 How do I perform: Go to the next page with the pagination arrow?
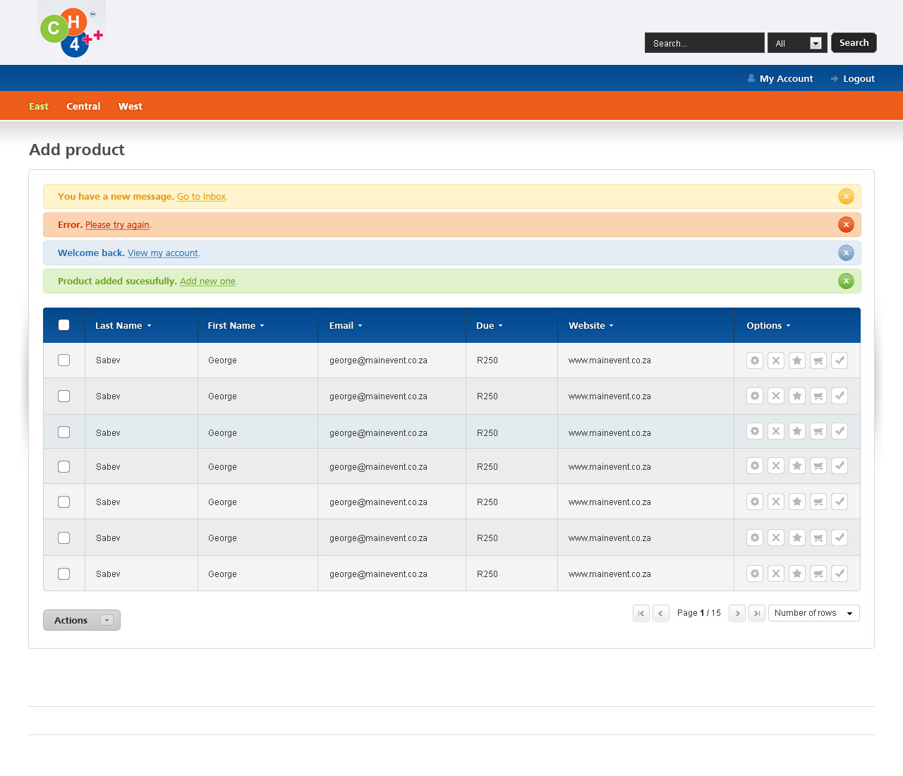(x=737, y=613)
